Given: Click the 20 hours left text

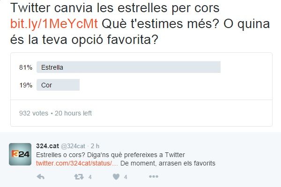Looking at the screenshot, I should coord(74,113).
